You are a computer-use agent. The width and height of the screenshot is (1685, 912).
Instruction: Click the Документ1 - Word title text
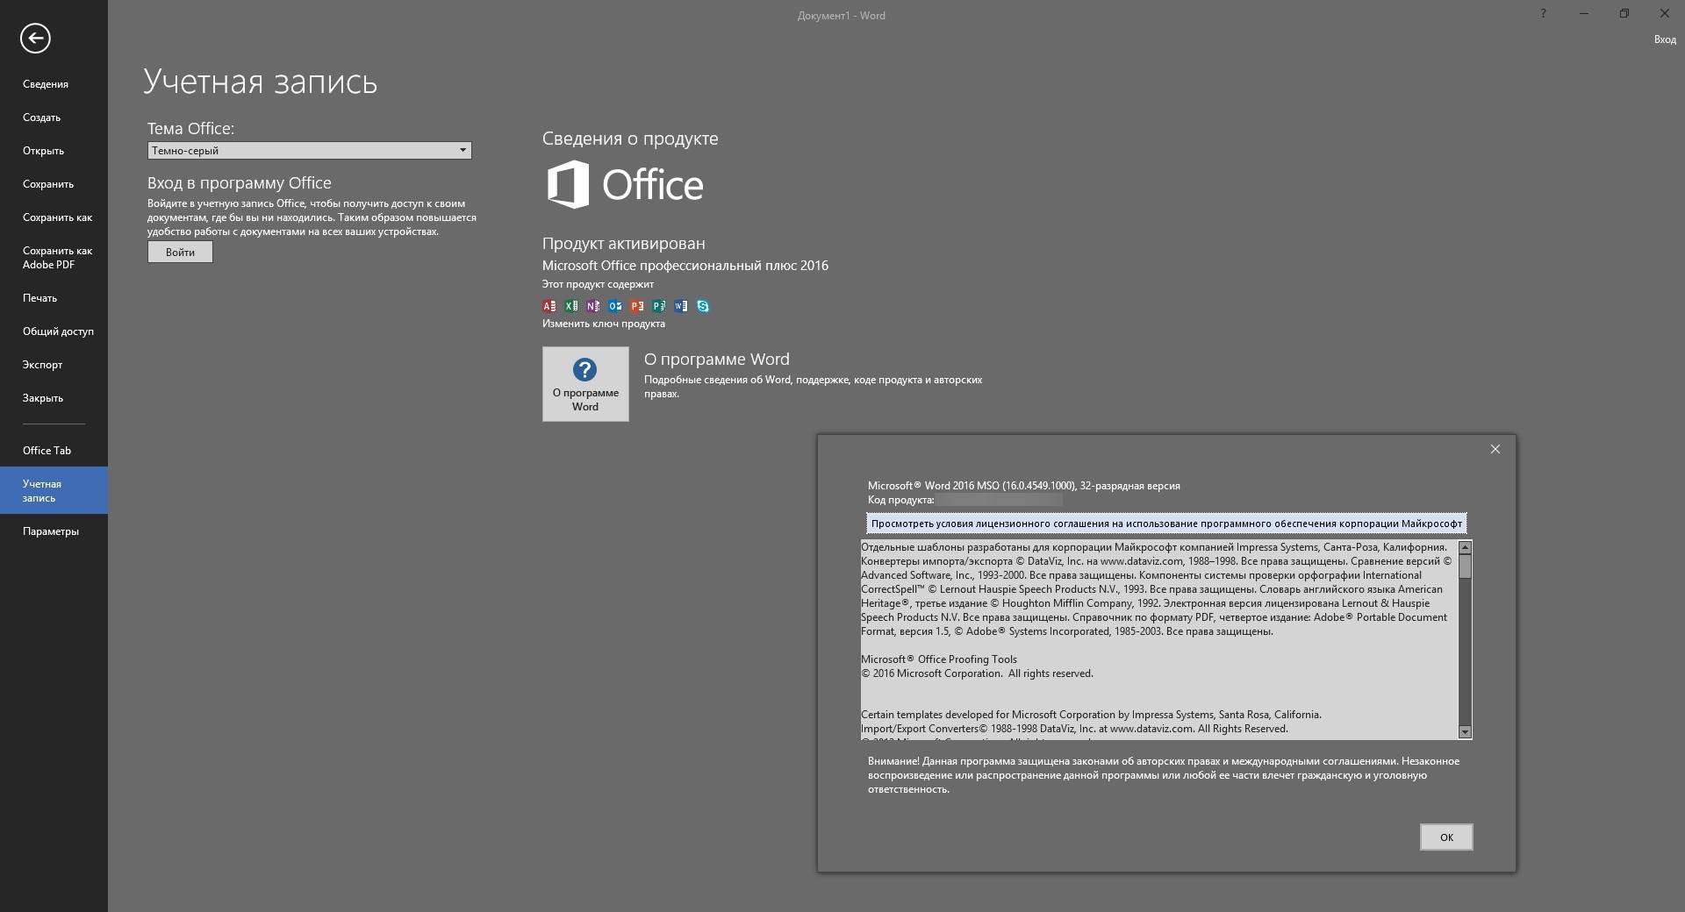coord(841,16)
